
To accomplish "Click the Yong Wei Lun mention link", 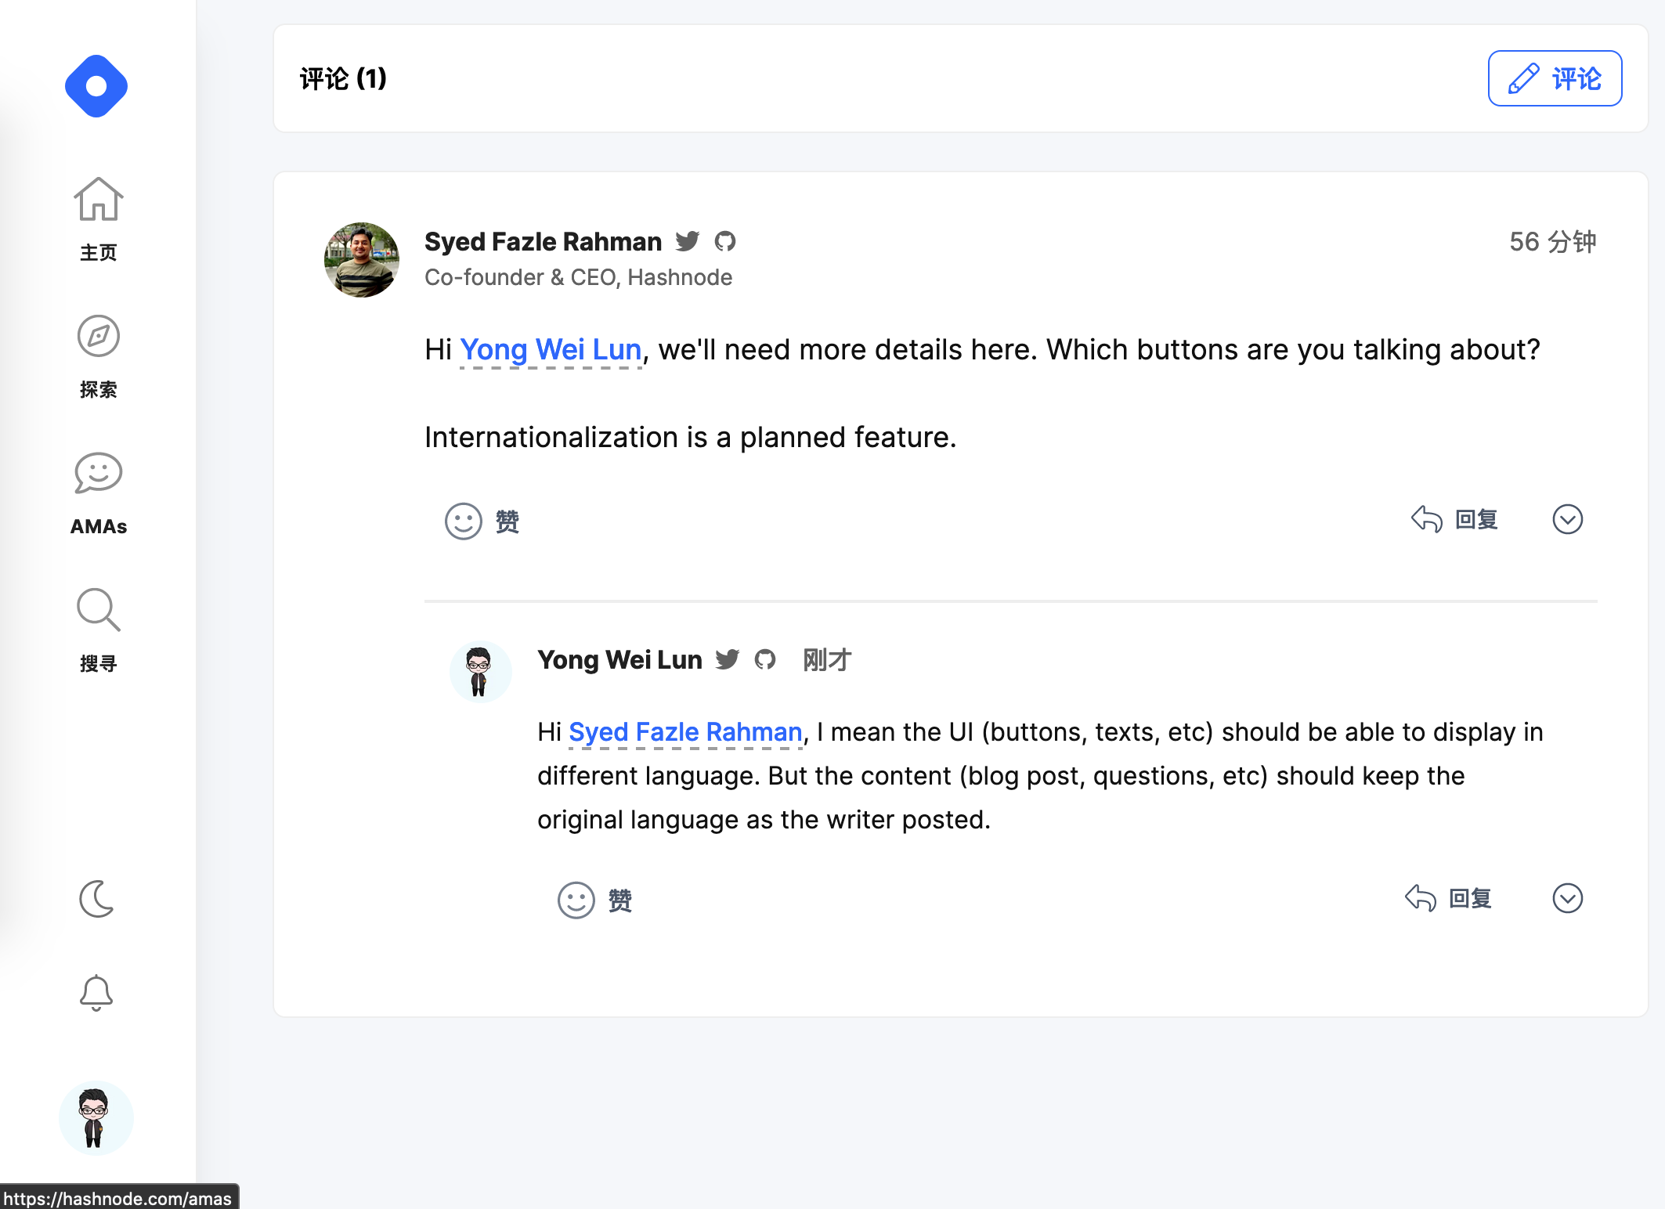I will click(x=551, y=349).
